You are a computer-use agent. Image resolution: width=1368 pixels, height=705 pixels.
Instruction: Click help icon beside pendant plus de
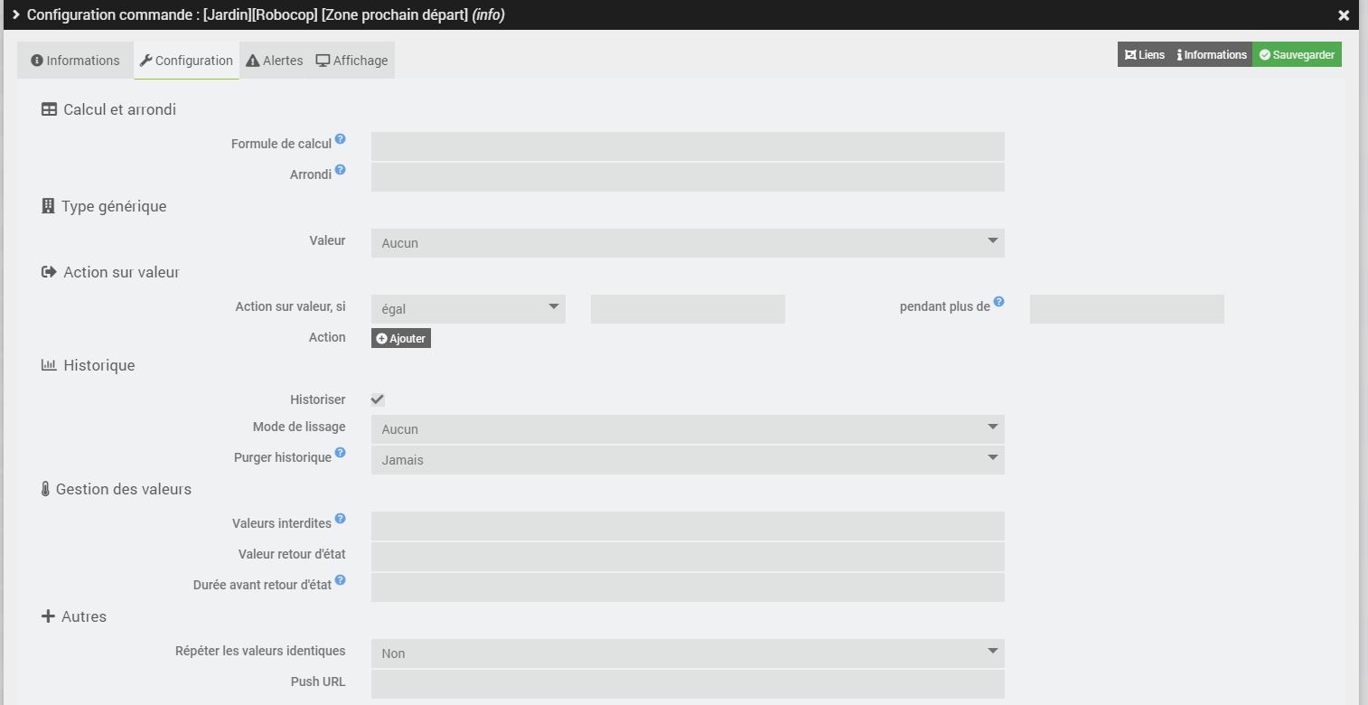click(x=998, y=302)
